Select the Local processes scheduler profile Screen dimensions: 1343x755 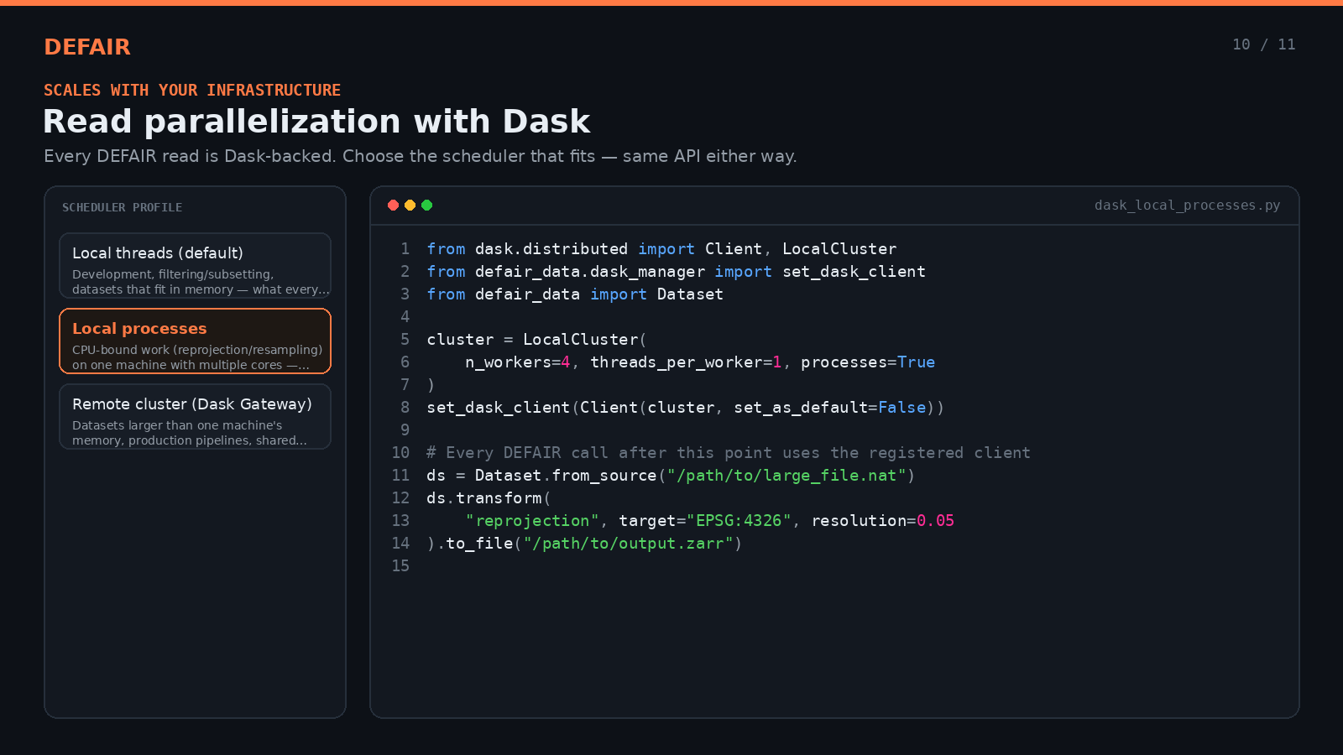[195, 341]
